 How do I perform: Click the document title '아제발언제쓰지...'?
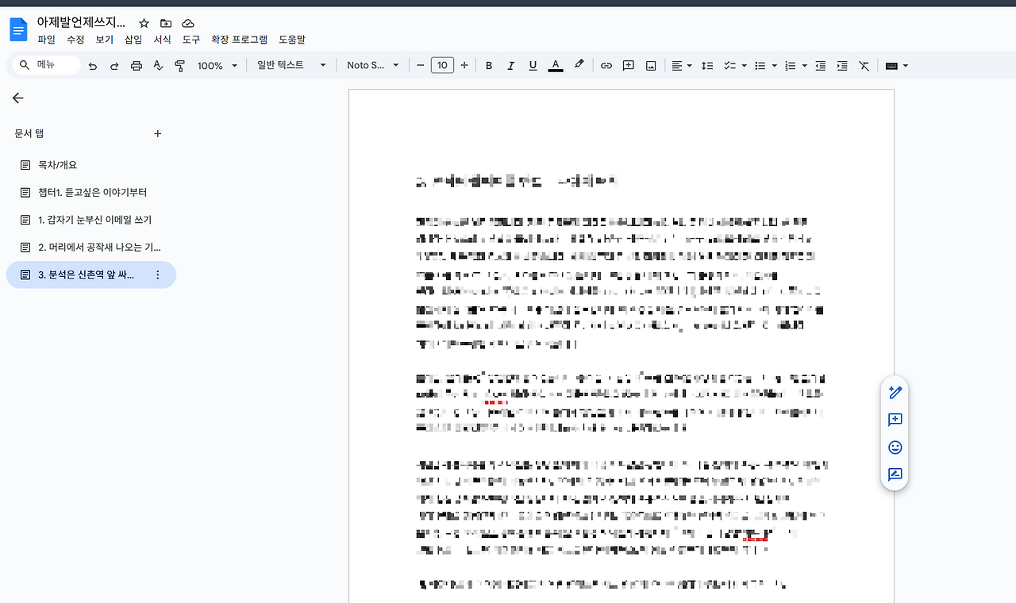point(81,23)
